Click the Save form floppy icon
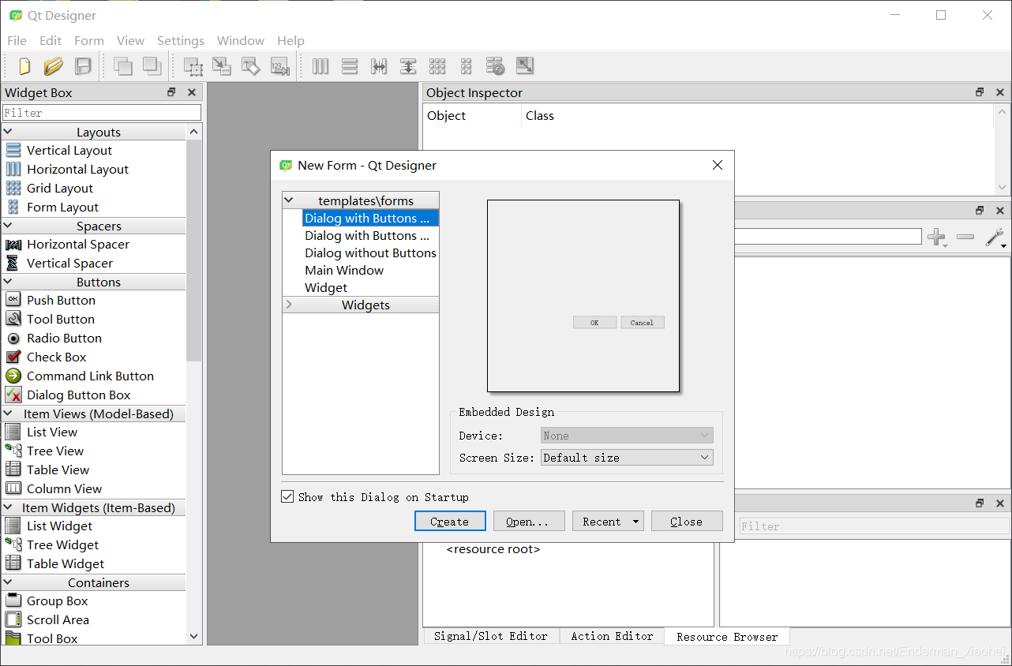1012x666 pixels. pyautogui.click(x=83, y=66)
